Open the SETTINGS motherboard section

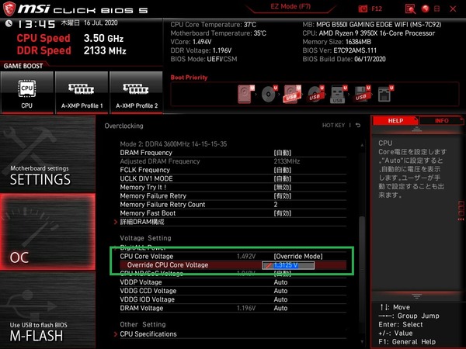pos(47,154)
